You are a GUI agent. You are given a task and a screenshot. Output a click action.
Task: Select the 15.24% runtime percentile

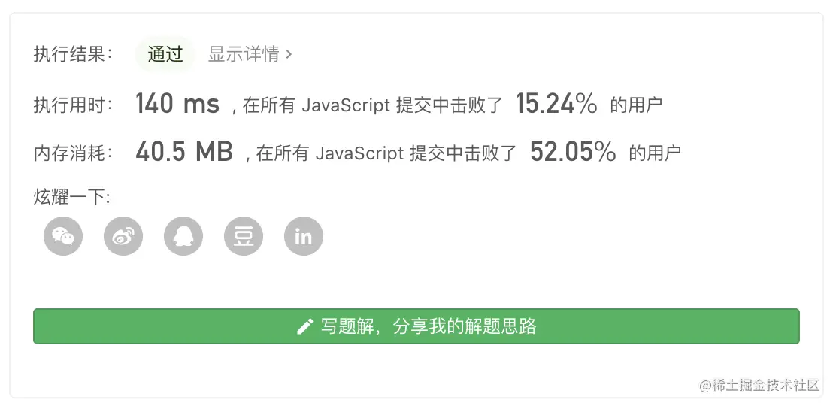click(556, 104)
